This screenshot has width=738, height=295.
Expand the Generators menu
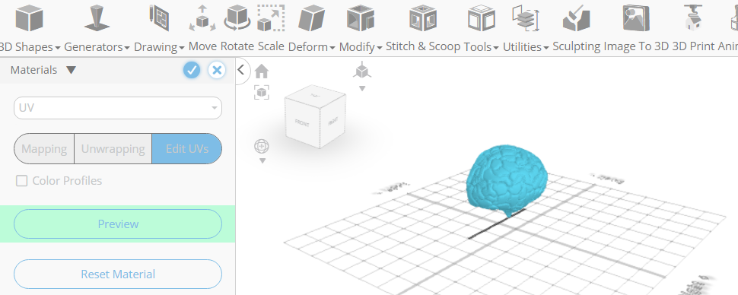tap(127, 48)
